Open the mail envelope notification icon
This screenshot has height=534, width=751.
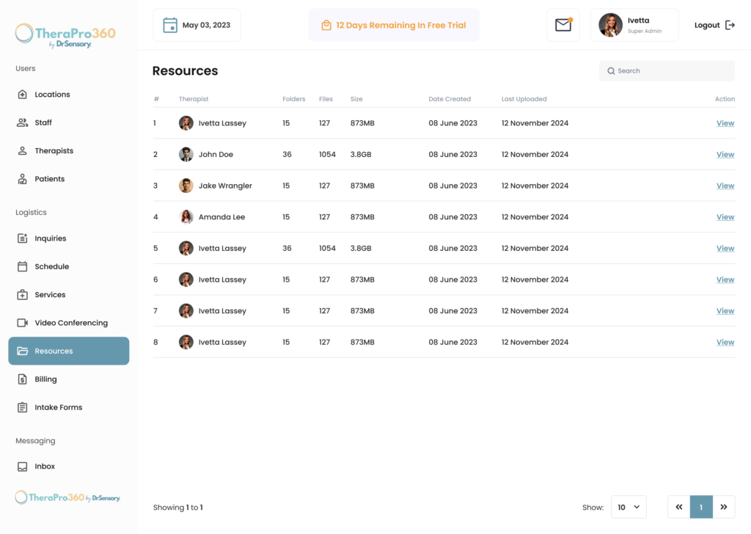563,25
